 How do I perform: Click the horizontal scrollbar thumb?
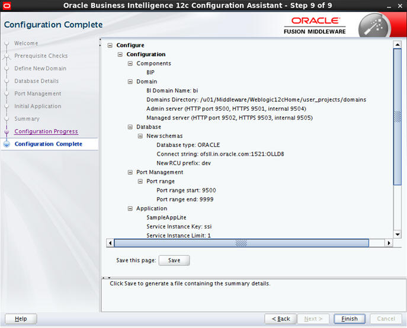(x=241, y=243)
